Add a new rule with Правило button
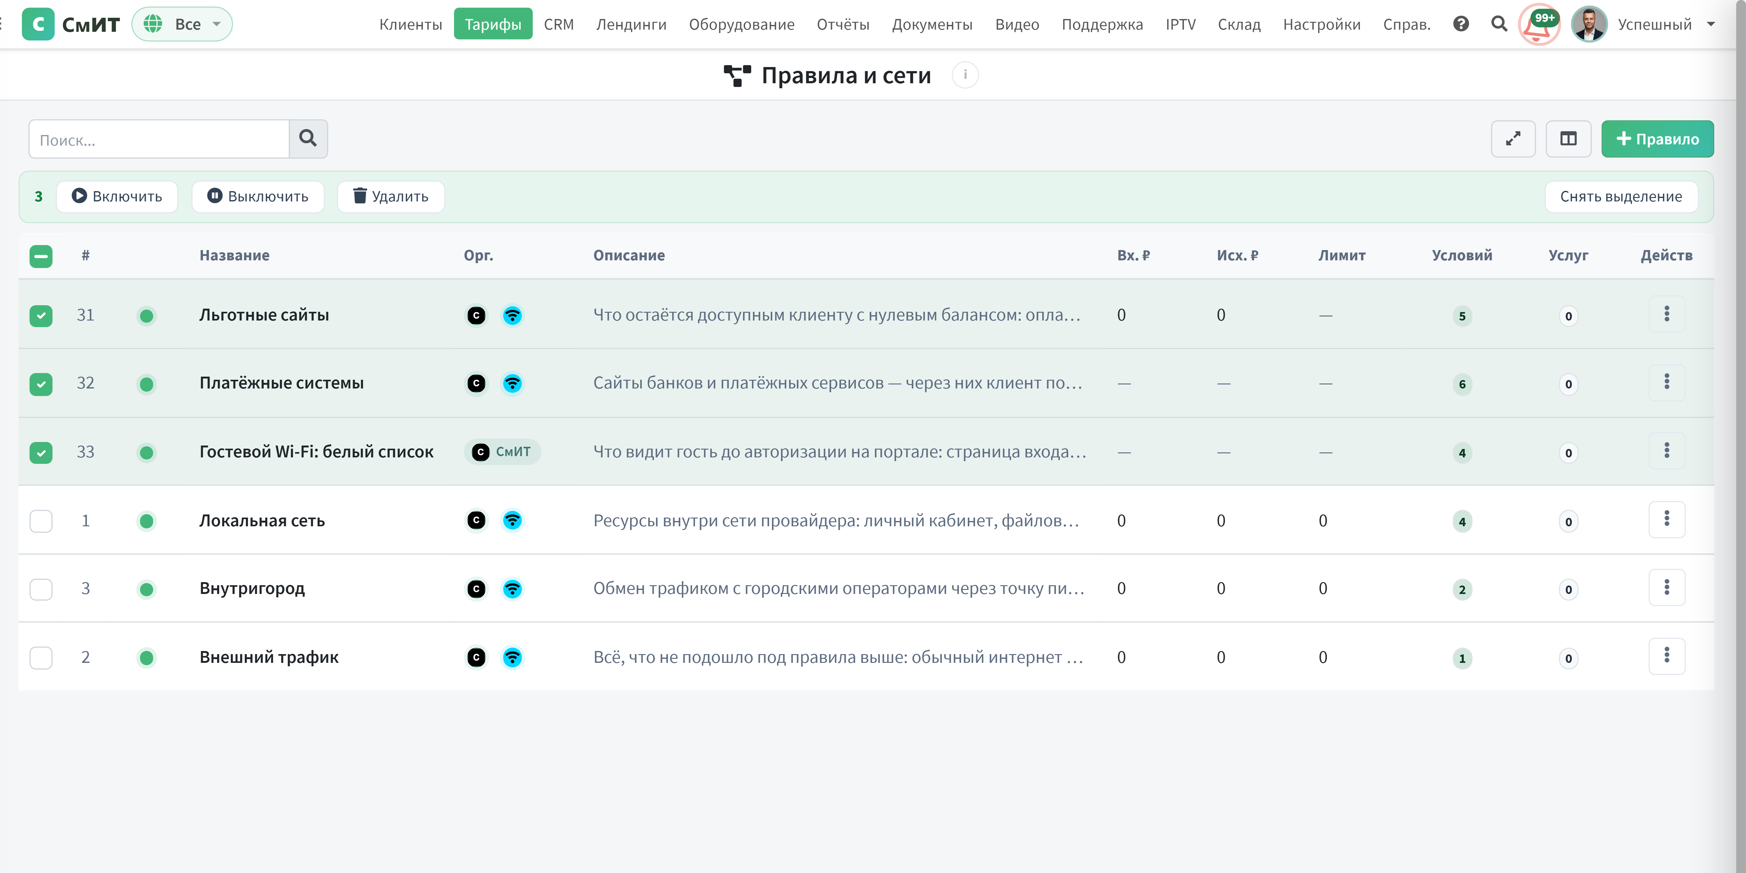The height and width of the screenshot is (873, 1746). (1657, 139)
